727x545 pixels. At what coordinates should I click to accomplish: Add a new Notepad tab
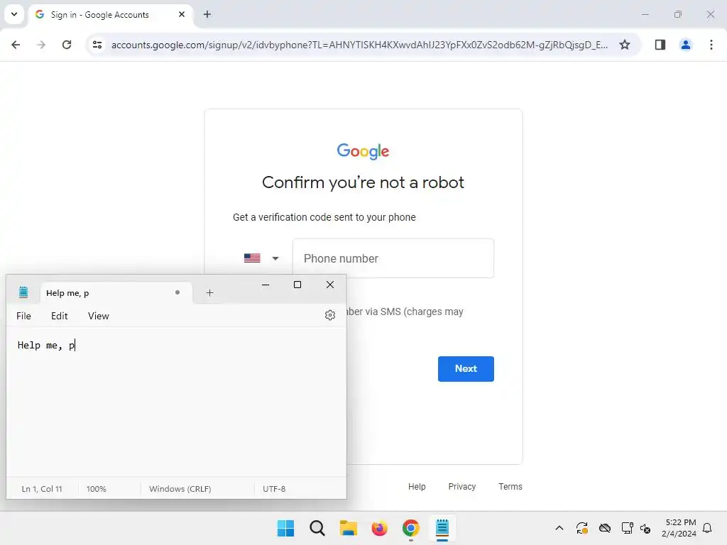(209, 293)
